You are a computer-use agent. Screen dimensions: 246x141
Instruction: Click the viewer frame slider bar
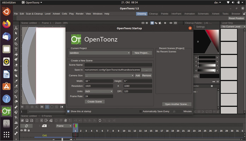point(47,111)
